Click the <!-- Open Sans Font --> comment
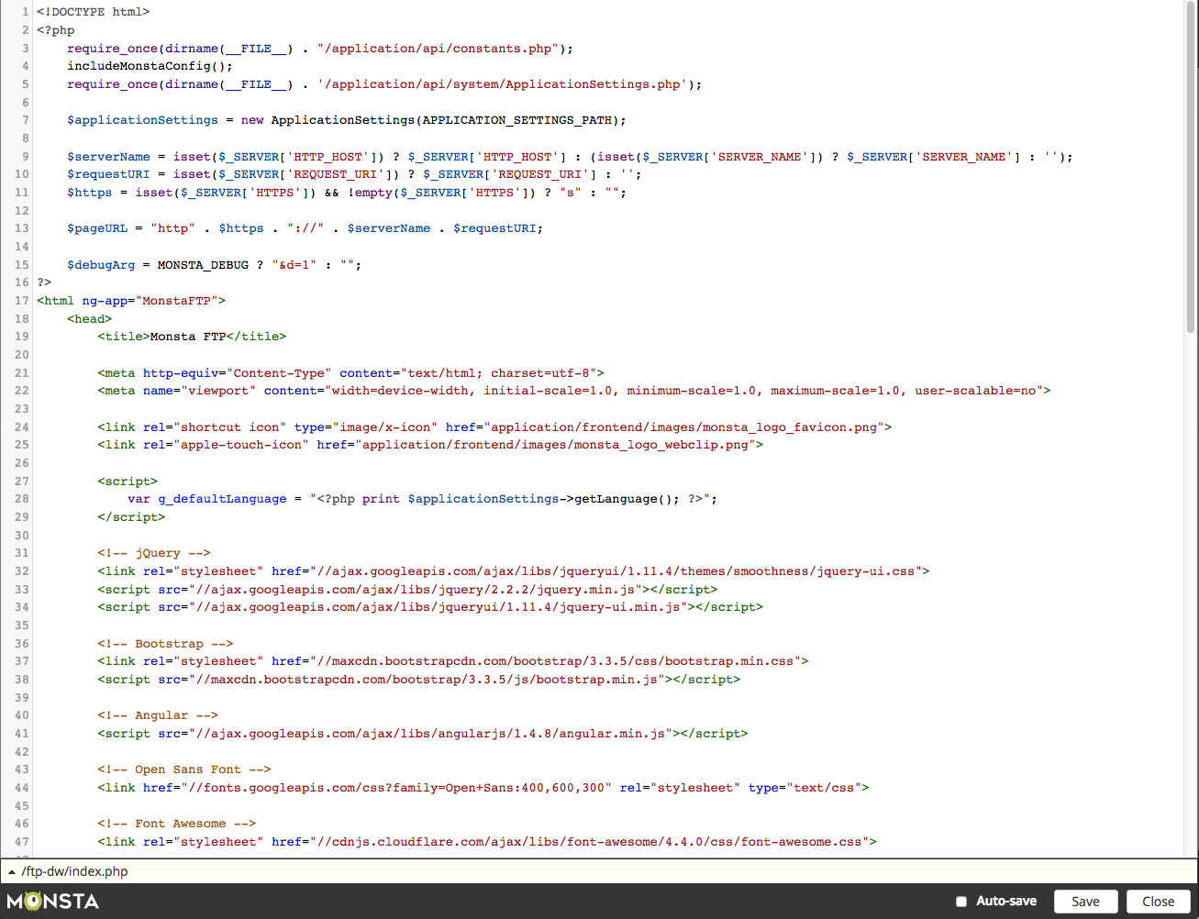This screenshot has height=919, width=1199. click(x=184, y=770)
